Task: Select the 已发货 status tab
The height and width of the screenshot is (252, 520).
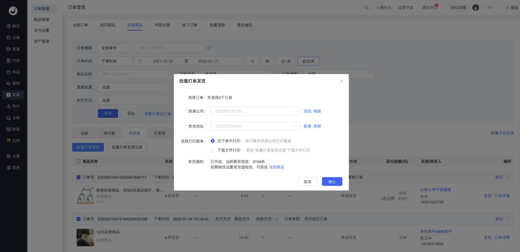Action: [160, 133]
